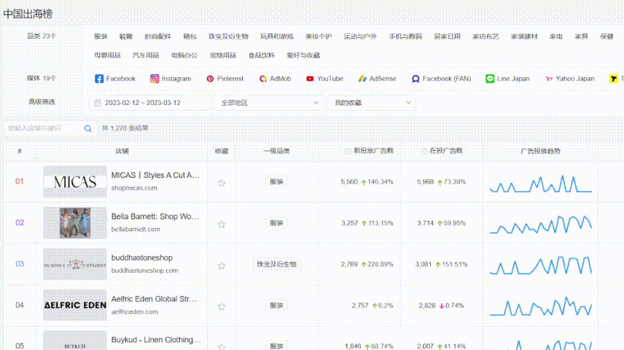Filter by the 手机与数码 category

(x=405, y=36)
